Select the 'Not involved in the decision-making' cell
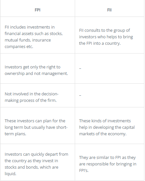 pyautogui.click(x=38, y=95)
